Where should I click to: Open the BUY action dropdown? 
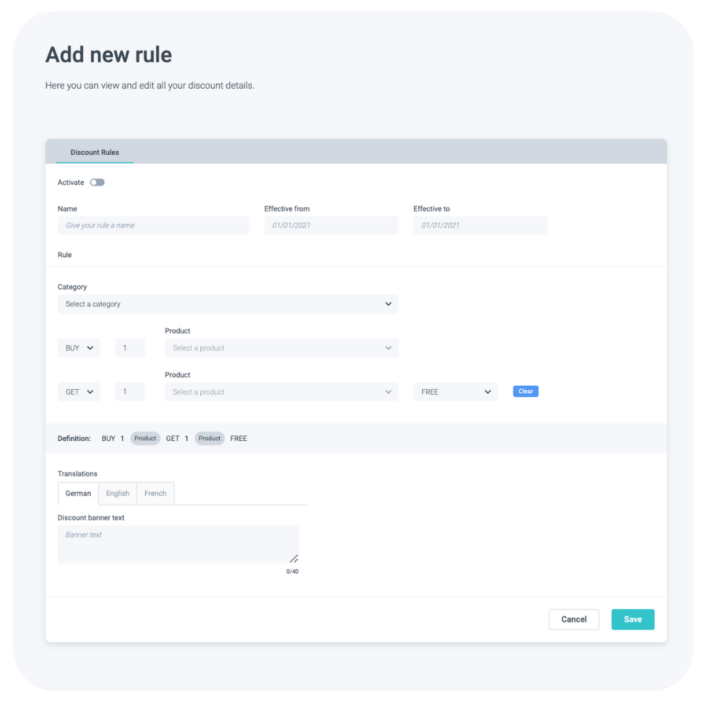79,348
